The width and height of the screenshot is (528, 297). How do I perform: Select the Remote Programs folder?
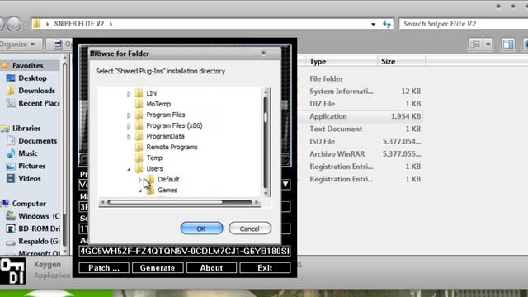[x=172, y=147]
